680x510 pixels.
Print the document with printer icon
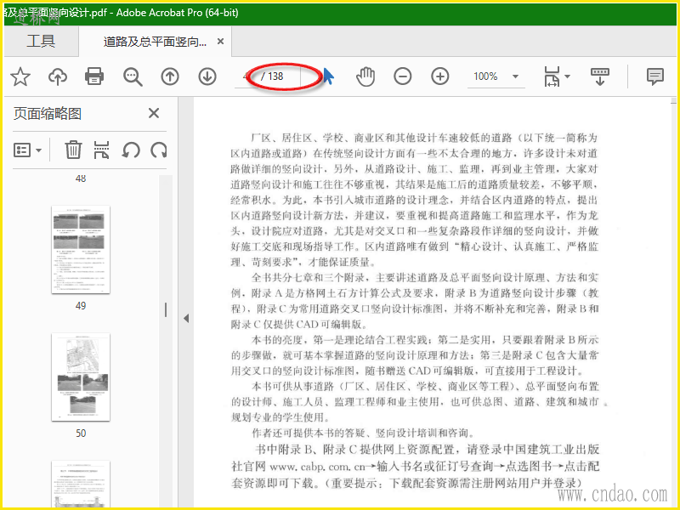94,76
